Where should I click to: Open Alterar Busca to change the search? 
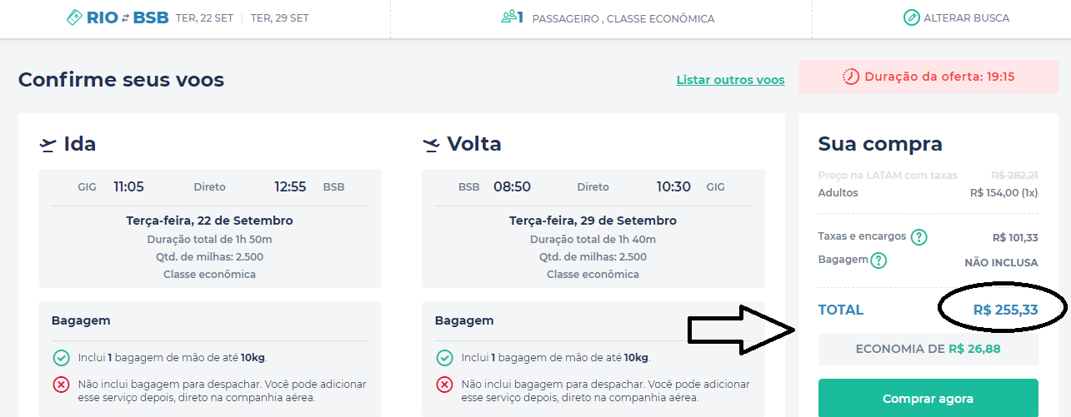(956, 17)
